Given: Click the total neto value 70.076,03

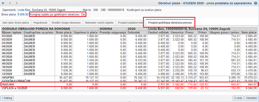Looking at the screenshot, I should tap(250, 77).
